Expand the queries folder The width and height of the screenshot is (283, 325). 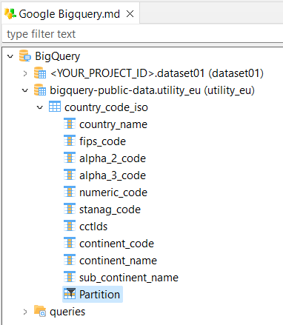click(x=25, y=312)
